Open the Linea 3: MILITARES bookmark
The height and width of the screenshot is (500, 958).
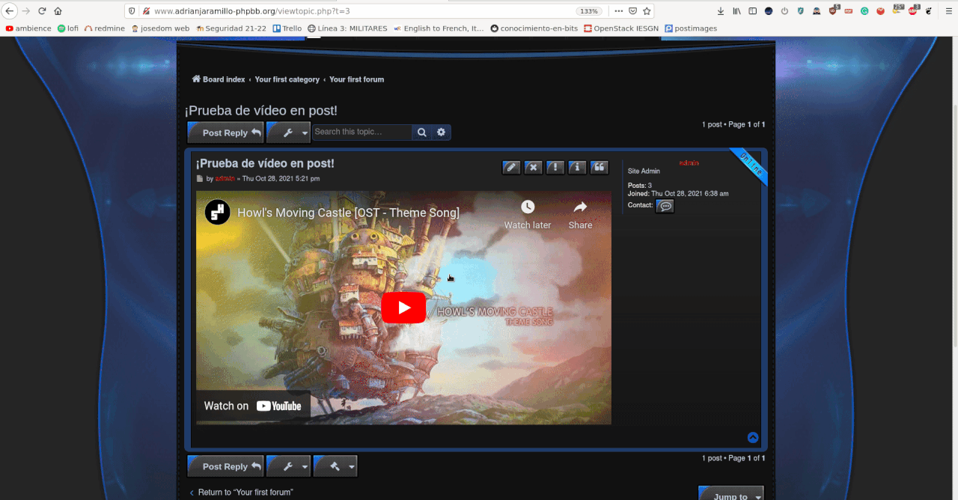point(347,28)
